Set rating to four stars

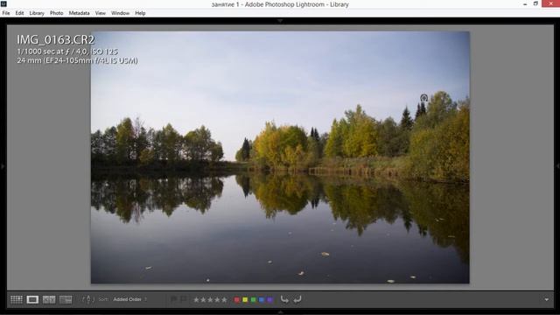tap(217, 299)
